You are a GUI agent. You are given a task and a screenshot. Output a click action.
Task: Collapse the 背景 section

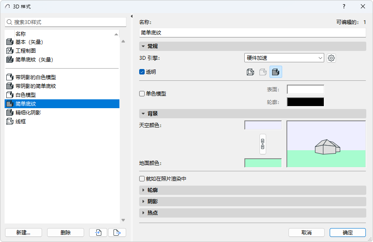click(x=252, y=114)
